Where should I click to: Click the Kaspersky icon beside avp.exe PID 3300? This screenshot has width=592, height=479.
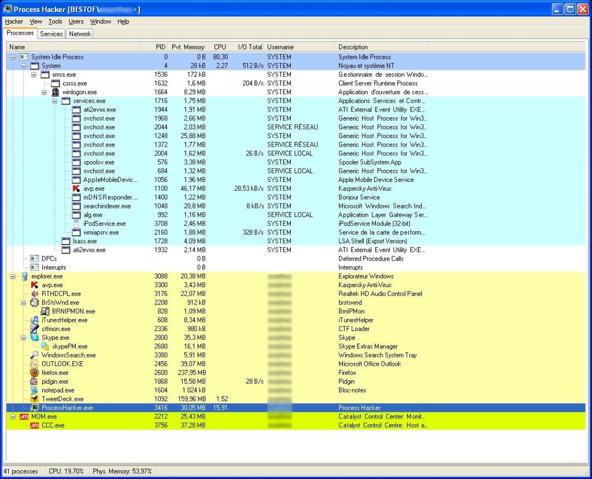35,285
